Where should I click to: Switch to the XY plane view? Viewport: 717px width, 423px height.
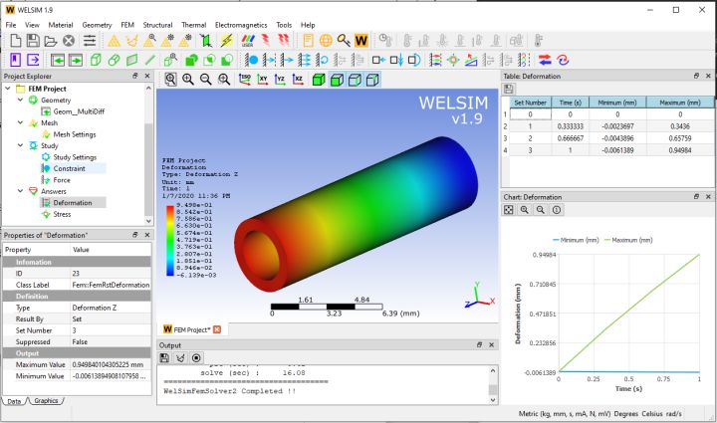point(263,79)
